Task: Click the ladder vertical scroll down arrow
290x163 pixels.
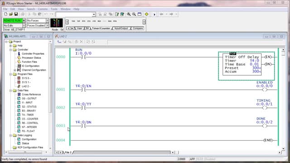Action: pos(283,149)
